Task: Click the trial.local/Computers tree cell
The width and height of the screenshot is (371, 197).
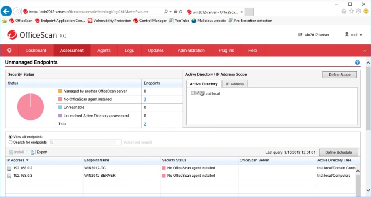Action: [334, 176]
